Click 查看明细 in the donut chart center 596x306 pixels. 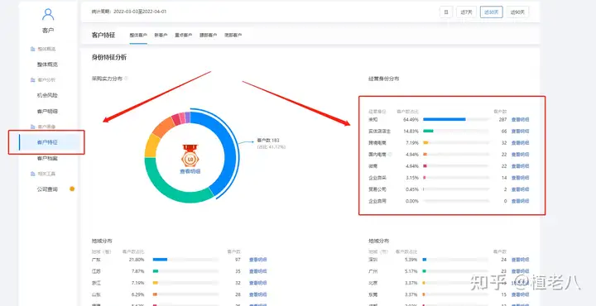[x=190, y=171]
